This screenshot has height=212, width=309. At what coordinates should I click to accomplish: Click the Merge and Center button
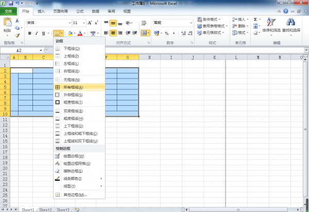click(x=144, y=33)
